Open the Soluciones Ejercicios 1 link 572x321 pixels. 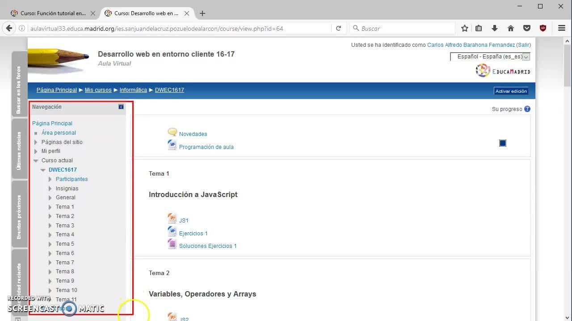208,246
